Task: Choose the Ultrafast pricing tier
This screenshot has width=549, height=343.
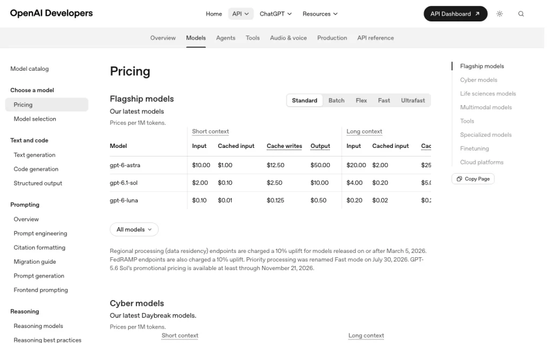Action: click(x=413, y=100)
